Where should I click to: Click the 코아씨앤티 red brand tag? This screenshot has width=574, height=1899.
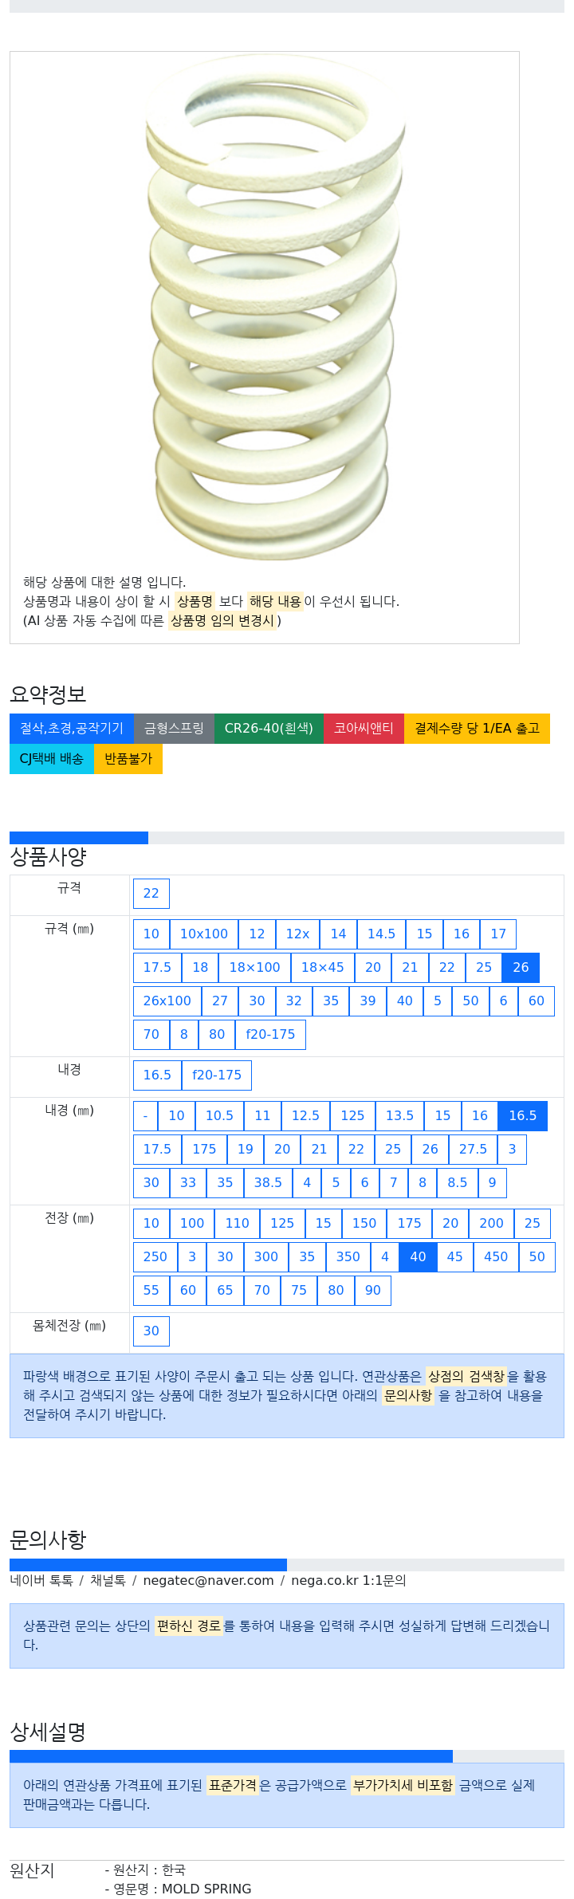pyautogui.click(x=364, y=729)
